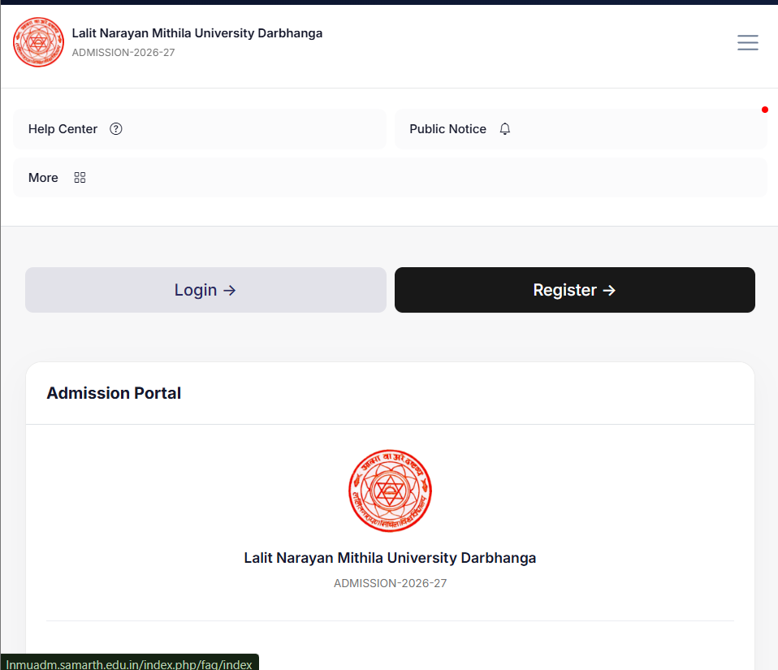This screenshot has height=670, width=778.
Task: Click the large university emblem in the portal card
Action: click(x=390, y=491)
